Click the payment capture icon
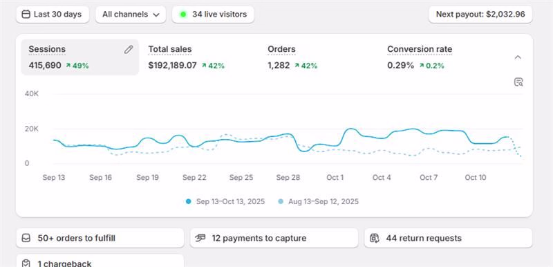Image resolution: width=553 pixels, height=267 pixels. point(200,238)
